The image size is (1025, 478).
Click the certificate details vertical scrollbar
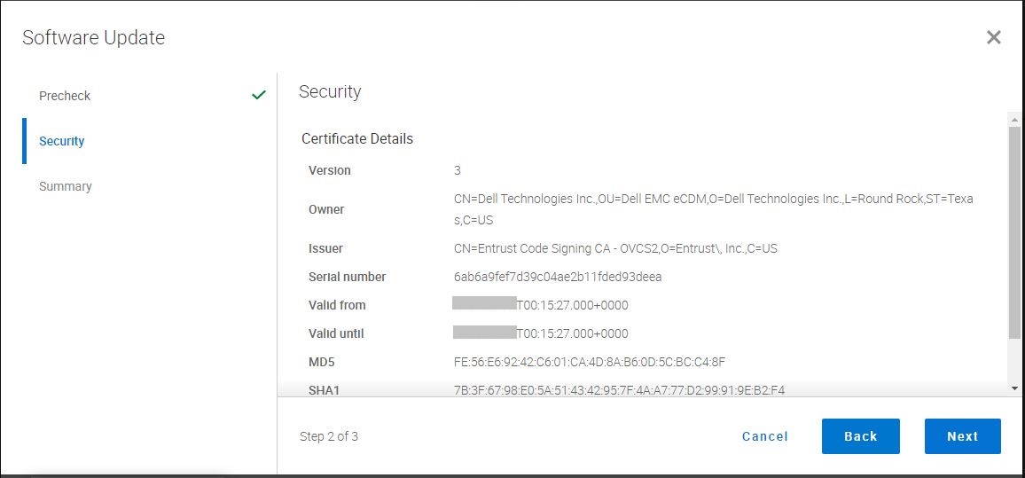[x=1014, y=231]
